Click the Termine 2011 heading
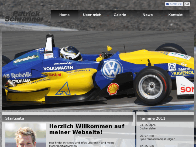 point(152,118)
